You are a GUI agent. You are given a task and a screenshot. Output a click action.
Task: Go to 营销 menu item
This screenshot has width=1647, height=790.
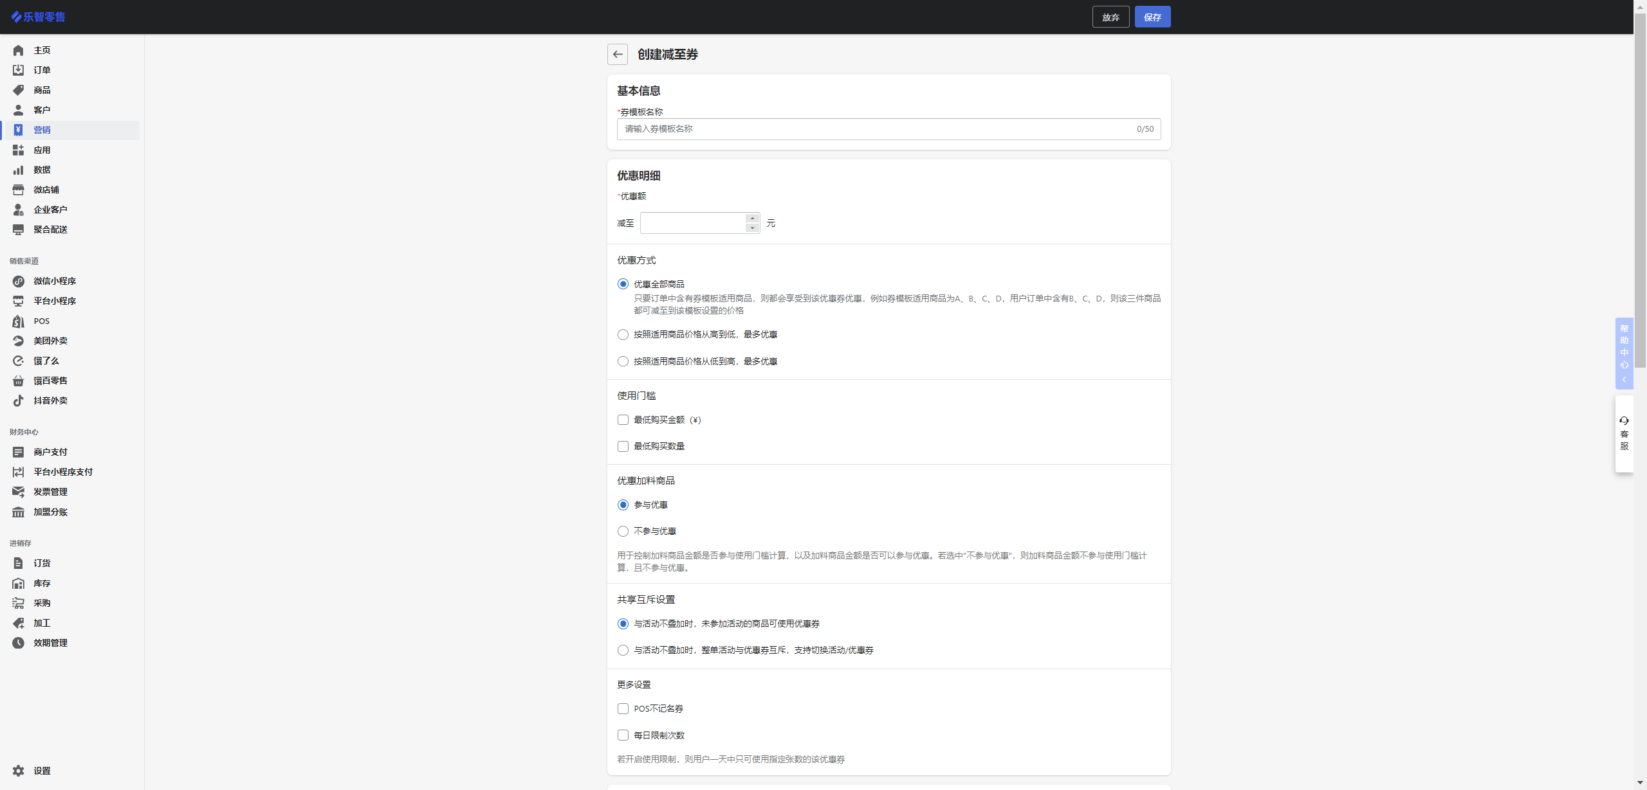click(x=42, y=130)
